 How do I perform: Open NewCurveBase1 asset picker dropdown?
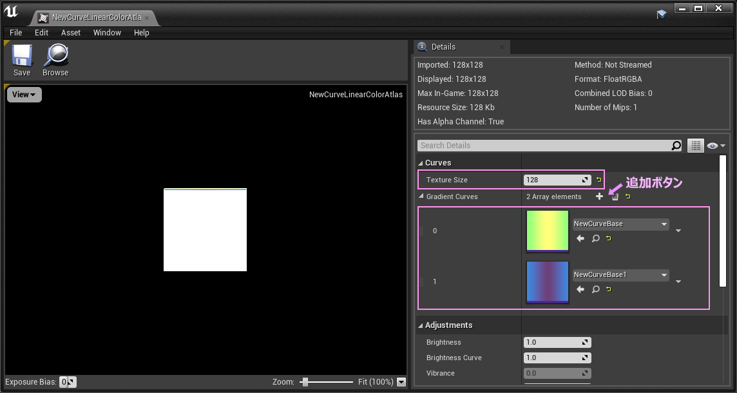pos(620,275)
